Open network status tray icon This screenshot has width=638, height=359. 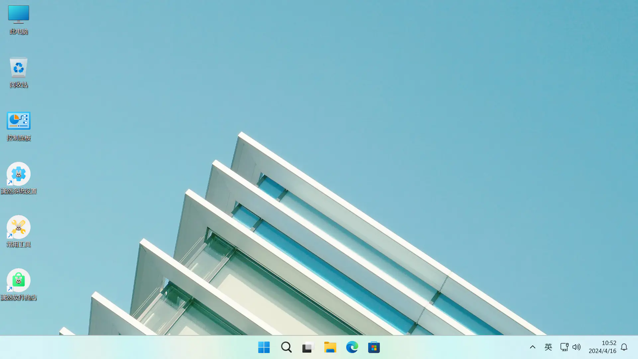point(564,347)
